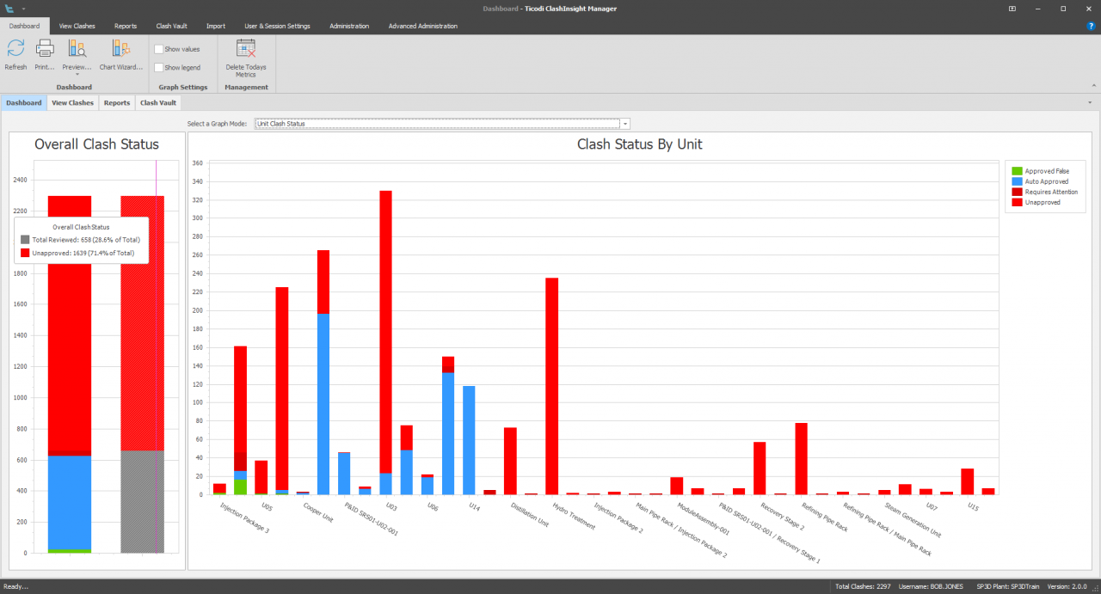Screen dimensions: 1101x594
Task: Click the green Approved False legend swatch
Action: point(1016,170)
